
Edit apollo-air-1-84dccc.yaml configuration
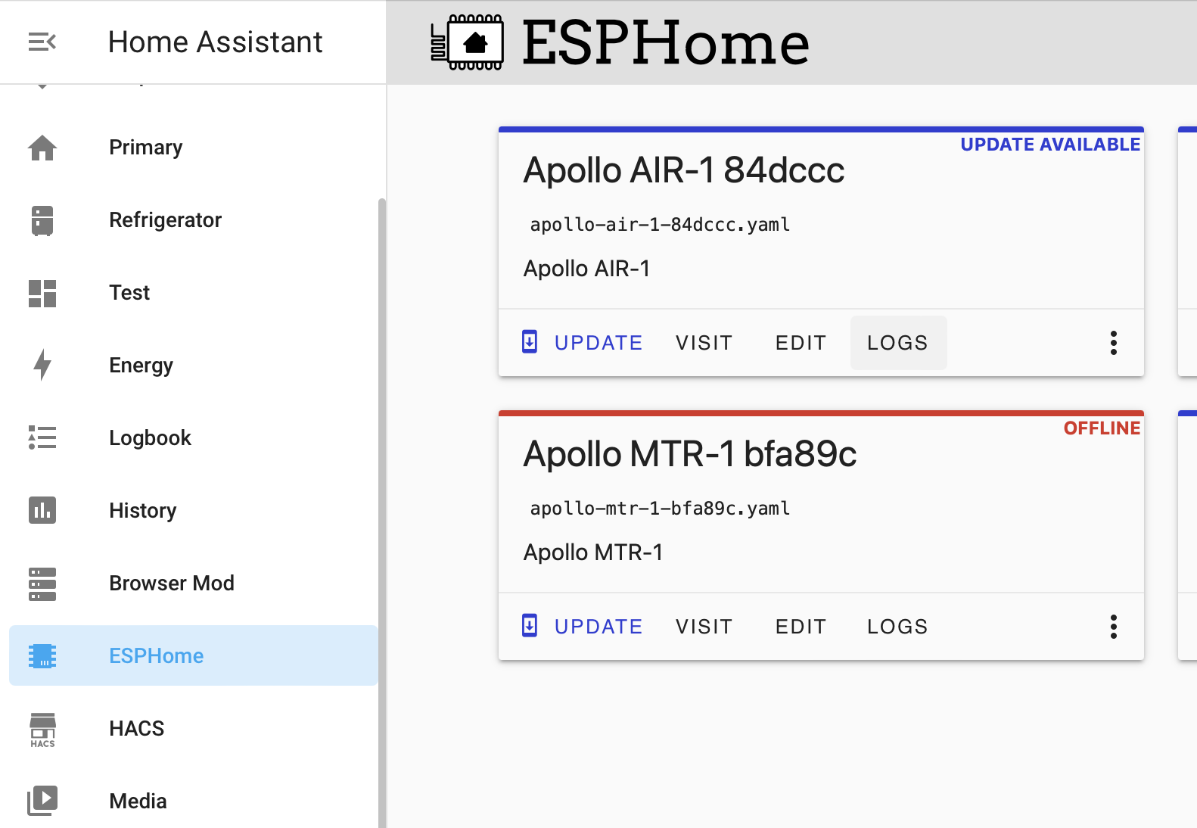(801, 343)
